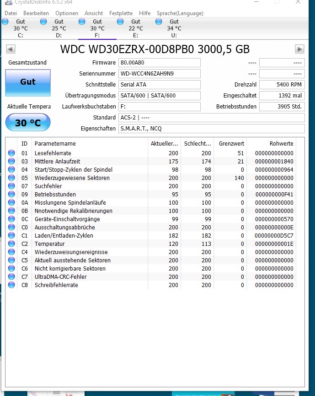Open the Datei menu
The width and height of the screenshot is (315, 396).
click(x=11, y=13)
